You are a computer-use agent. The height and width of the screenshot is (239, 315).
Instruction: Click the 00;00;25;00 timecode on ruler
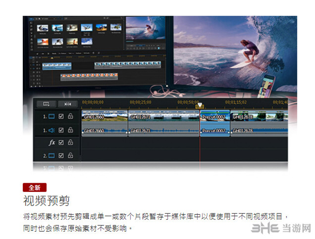[x=141, y=102]
